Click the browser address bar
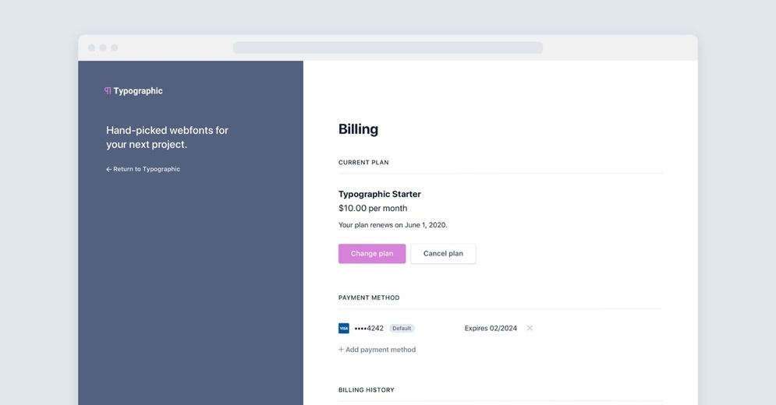Viewport: 776px width, 405px height. 388,48
